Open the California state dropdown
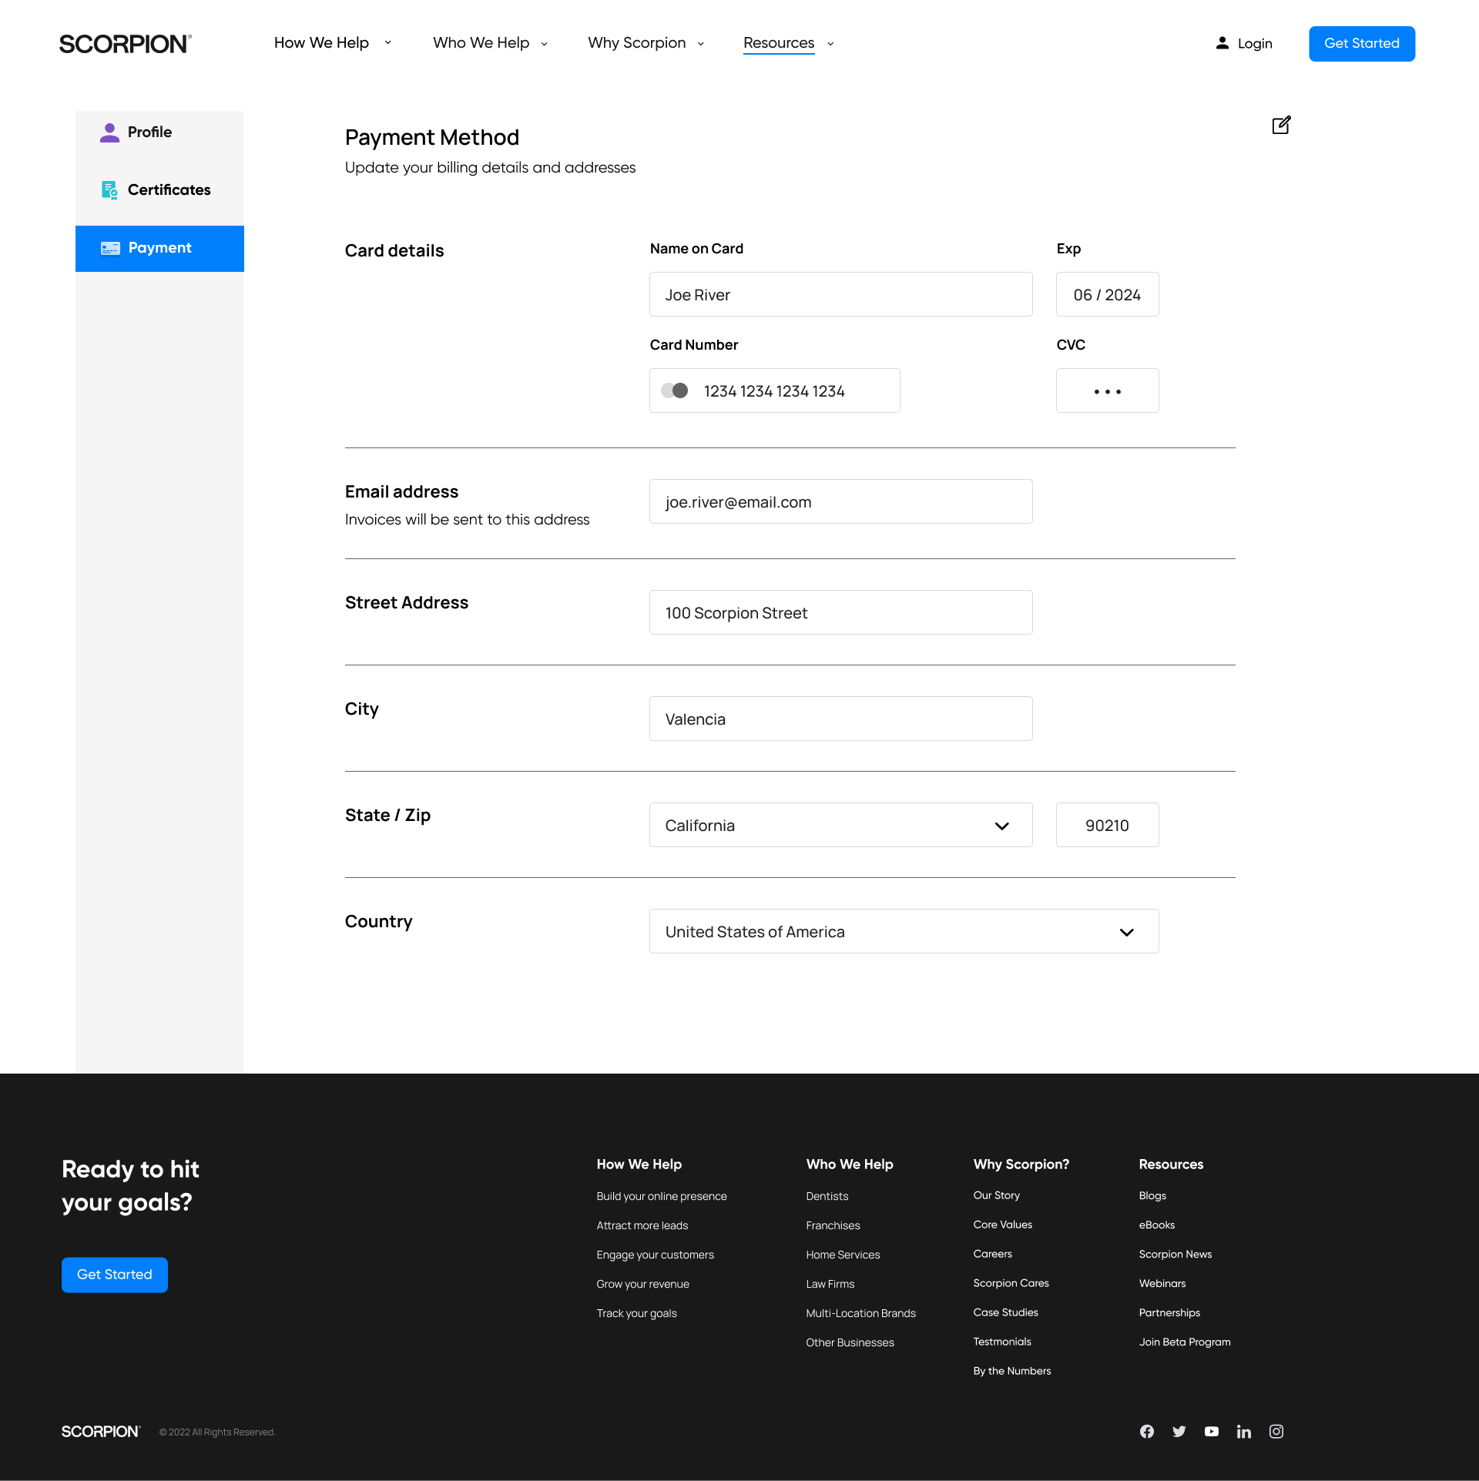The height and width of the screenshot is (1481, 1479). pos(840,825)
